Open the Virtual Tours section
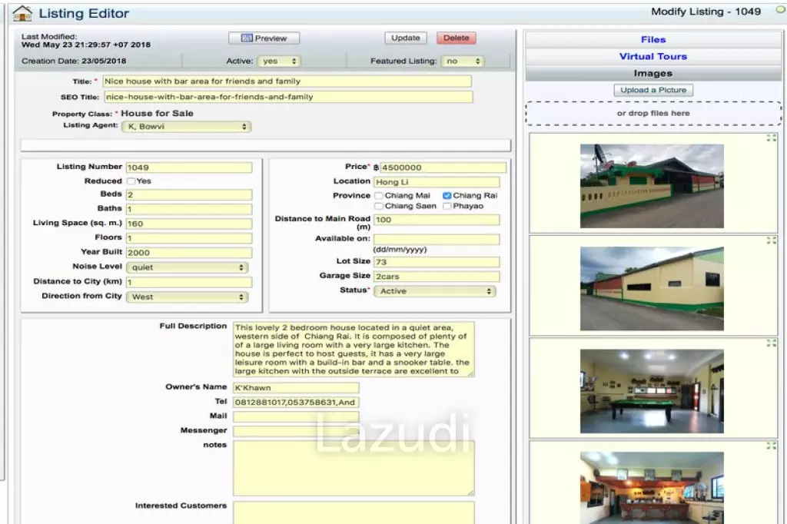This screenshot has height=524, width=787. [x=653, y=57]
